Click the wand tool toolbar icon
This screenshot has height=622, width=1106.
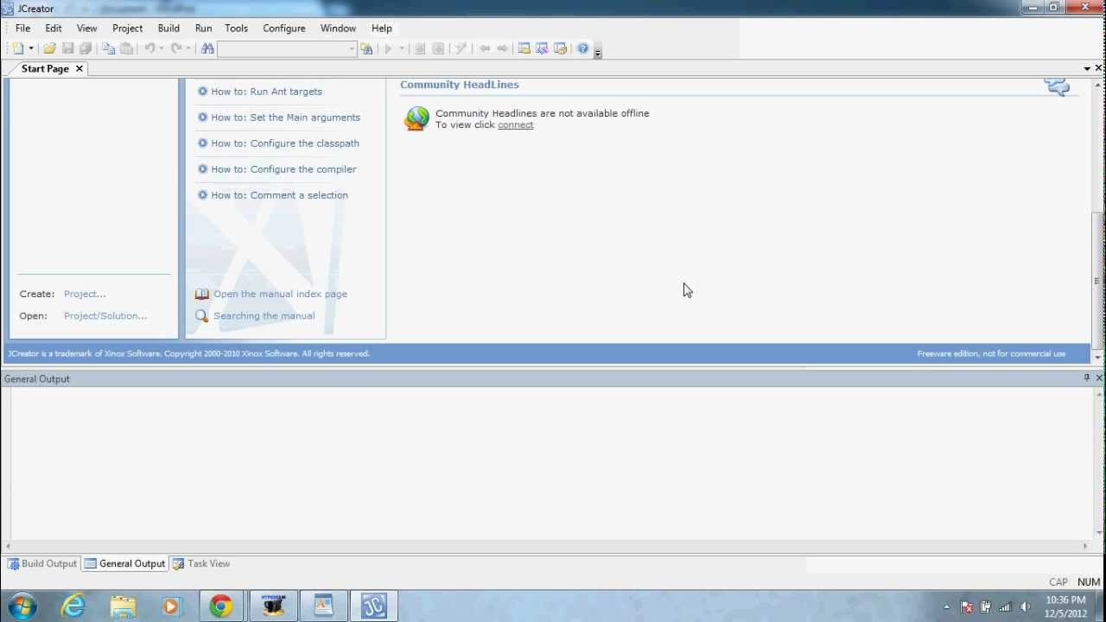coord(461,49)
